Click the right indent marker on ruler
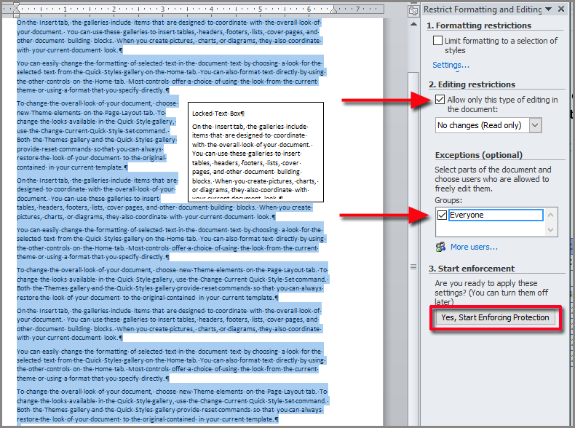575x428 pixels. tap(333, 11)
